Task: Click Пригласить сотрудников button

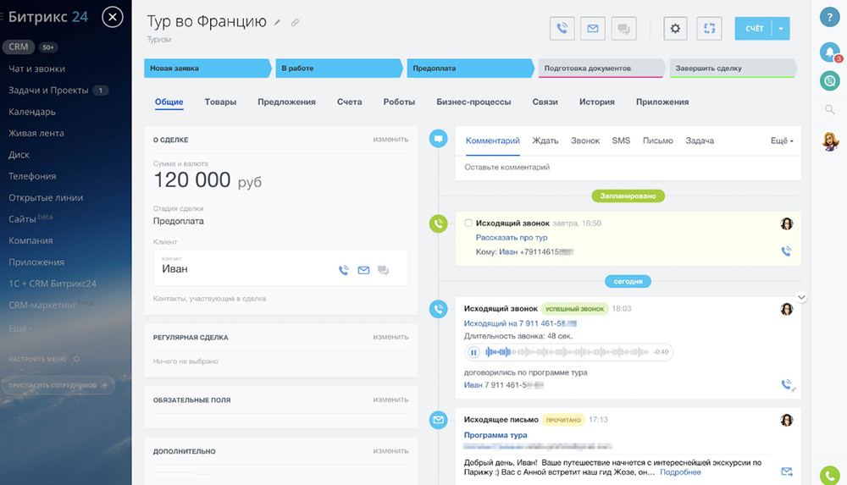Action: coord(58,385)
